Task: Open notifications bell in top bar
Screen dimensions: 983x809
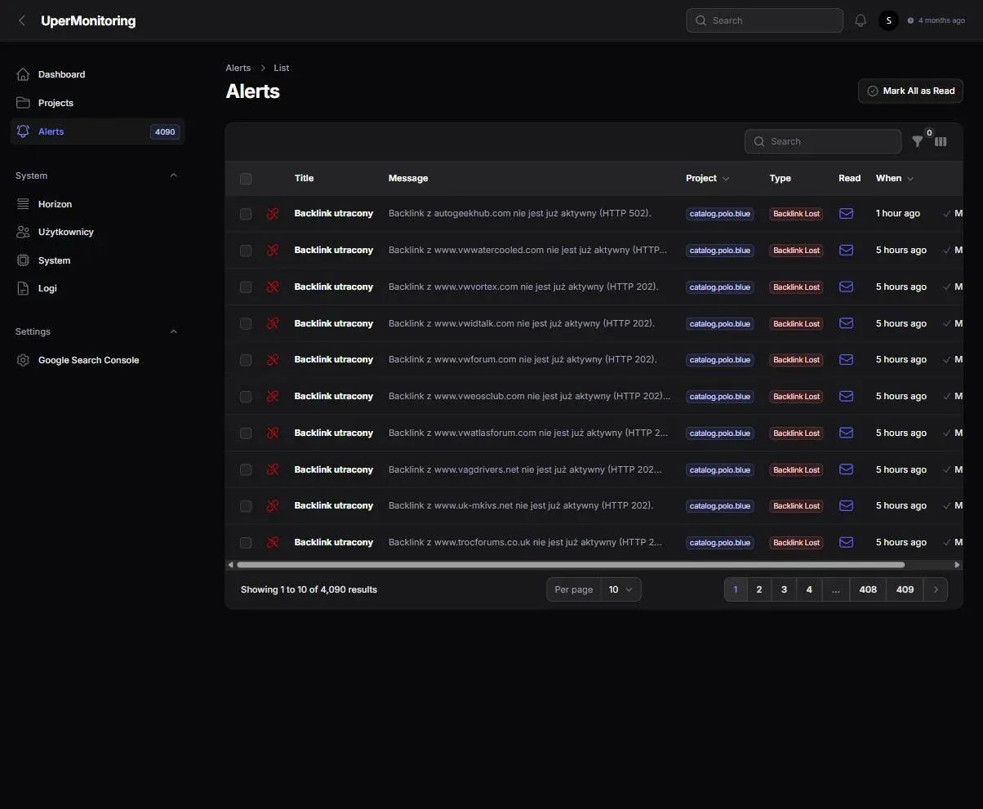Action: pyautogui.click(x=860, y=20)
